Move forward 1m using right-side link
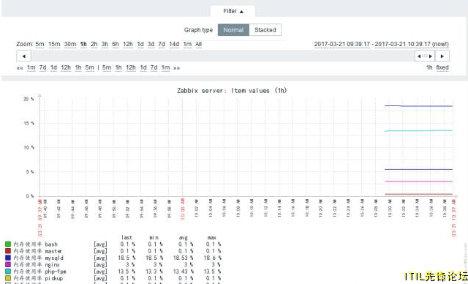468x284 pixels. coord(166,68)
